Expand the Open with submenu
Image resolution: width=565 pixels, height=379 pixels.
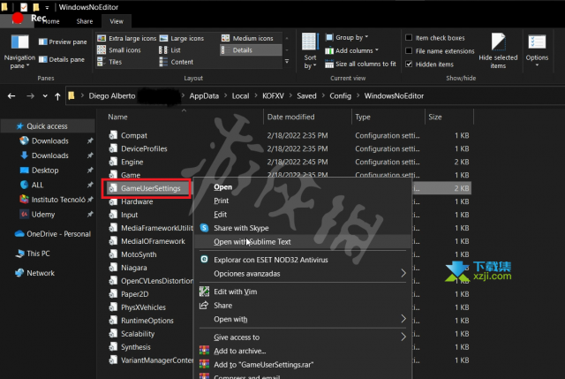coord(303,319)
